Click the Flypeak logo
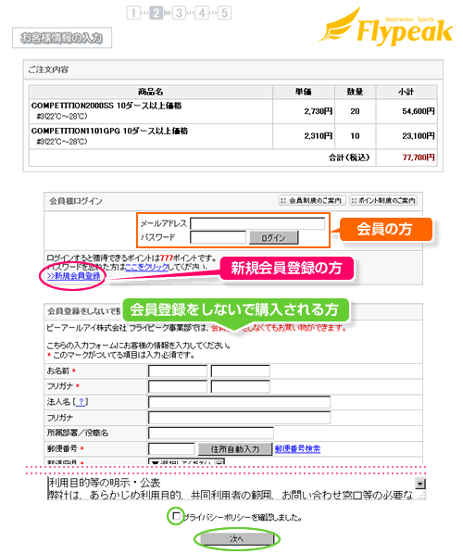The image size is (463, 554). [385, 26]
